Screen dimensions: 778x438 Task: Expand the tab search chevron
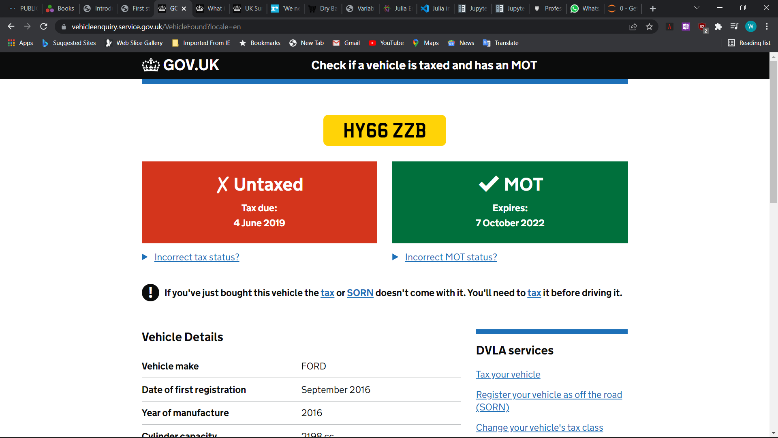(x=697, y=8)
